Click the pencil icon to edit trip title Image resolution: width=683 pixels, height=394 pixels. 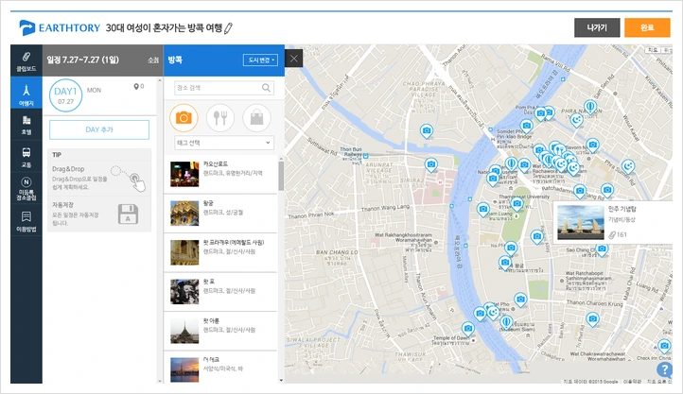click(x=228, y=28)
